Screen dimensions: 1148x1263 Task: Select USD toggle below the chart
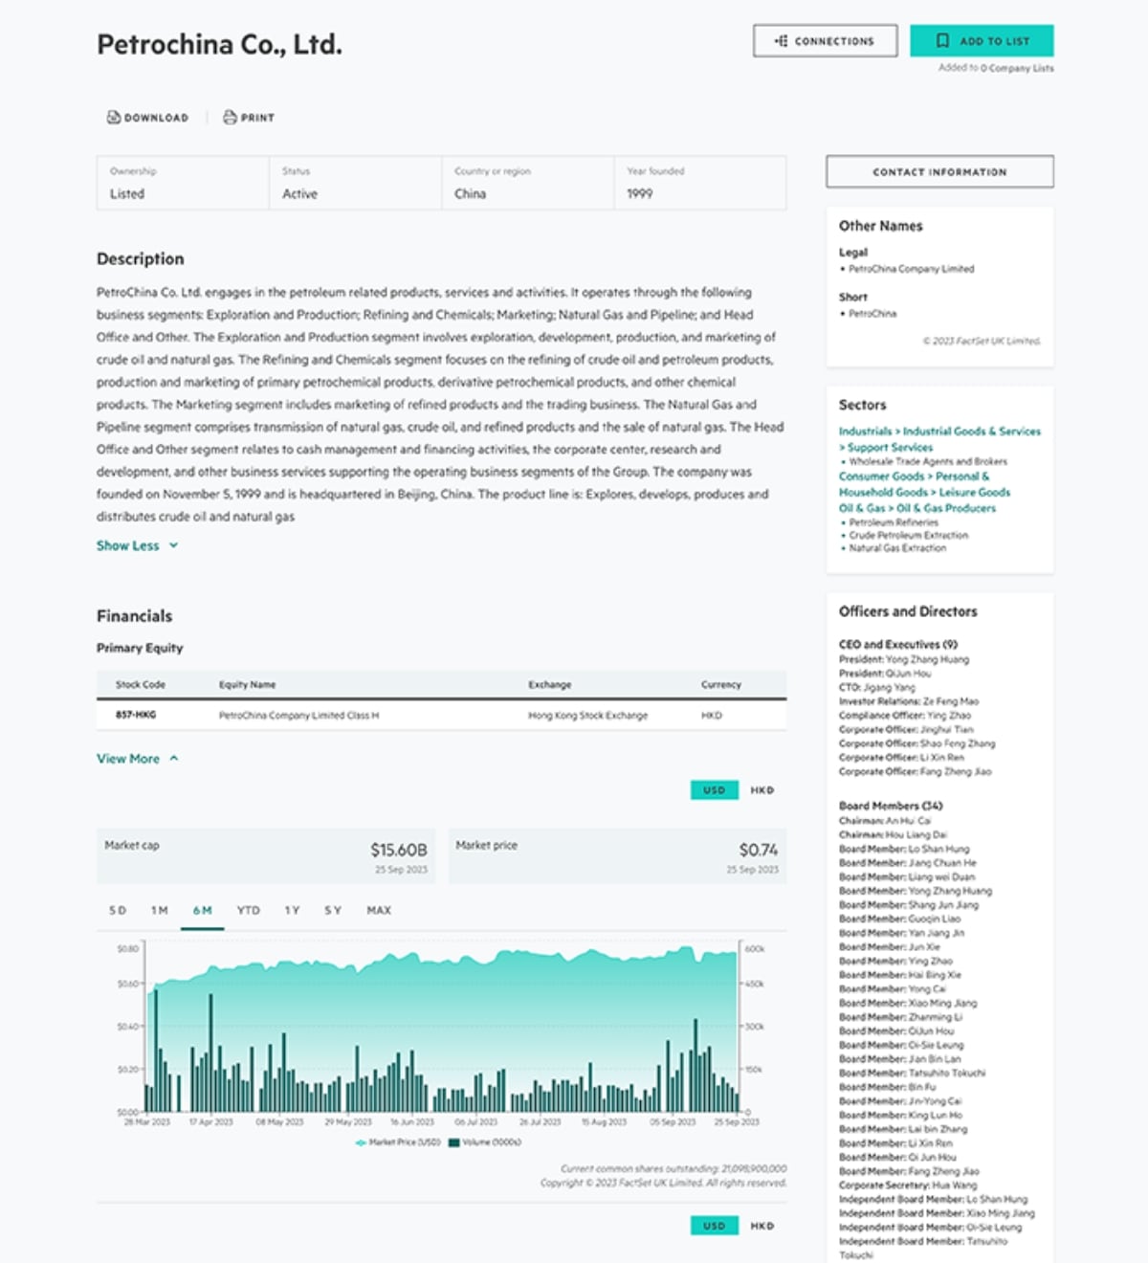tap(714, 1226)
